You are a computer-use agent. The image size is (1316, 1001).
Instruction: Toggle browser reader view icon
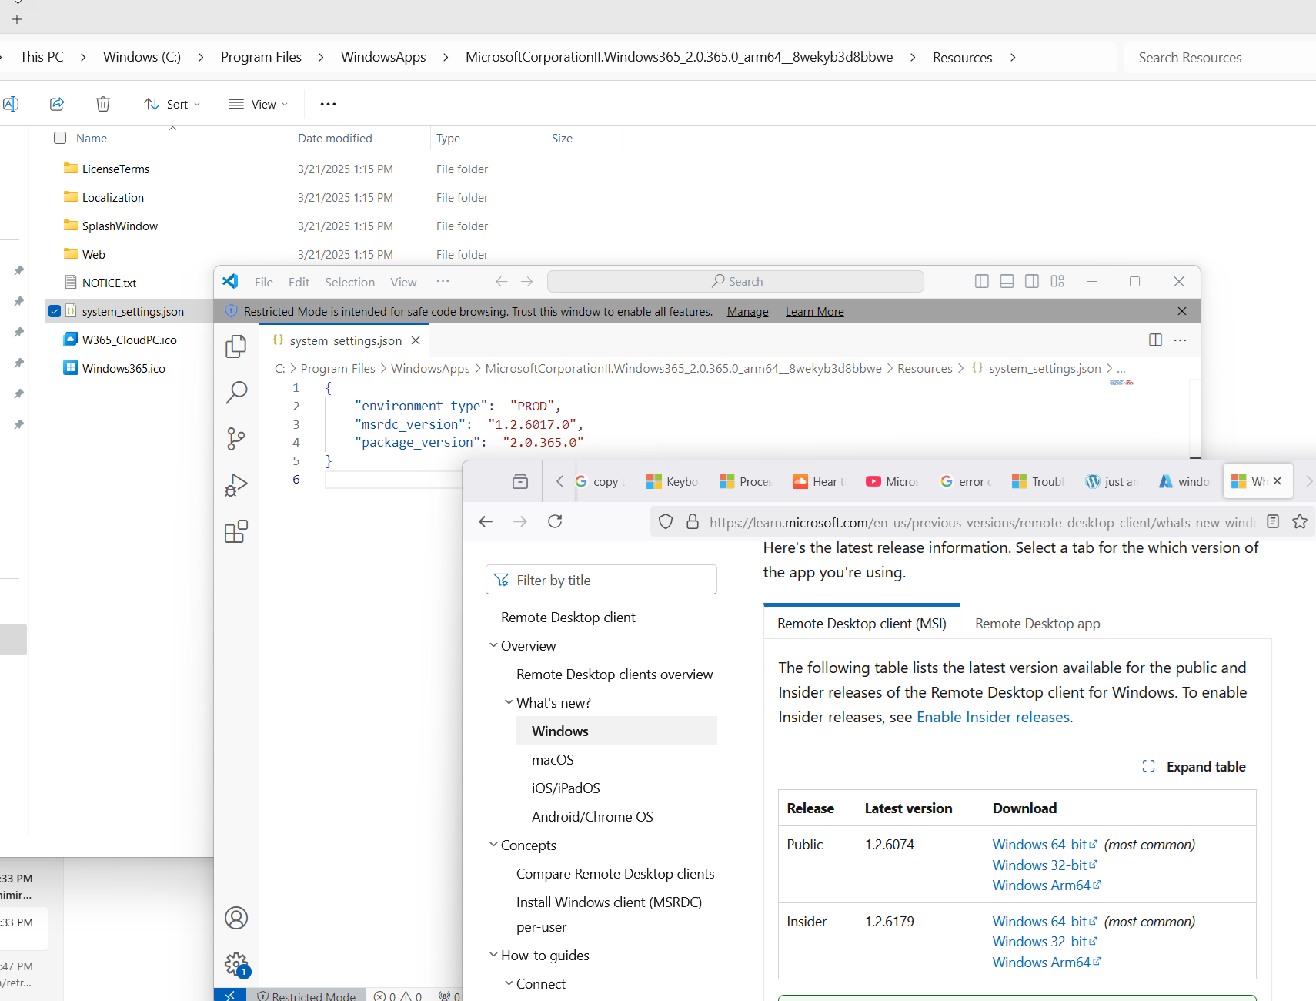tap(1273, 521)
